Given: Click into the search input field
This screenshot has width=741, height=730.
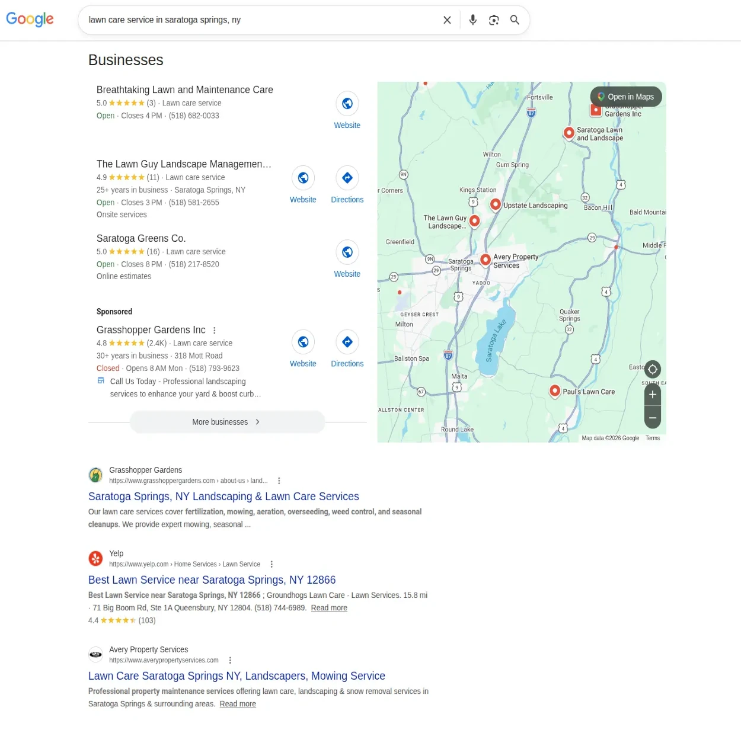Looking at the screenshot, I should tap(261, 20).
